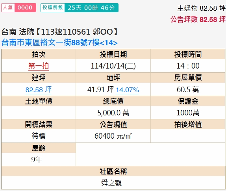Click the 保證金 1000萬 value
The height and width of the screenshot is (191, 226).
point(188,113)
